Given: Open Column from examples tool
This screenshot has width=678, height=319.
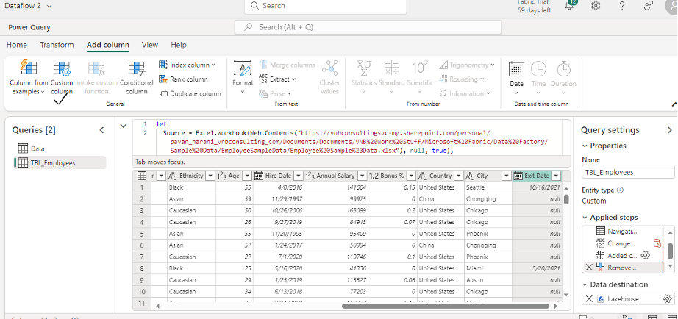Looking at the screenshot, I should point(29,78).
